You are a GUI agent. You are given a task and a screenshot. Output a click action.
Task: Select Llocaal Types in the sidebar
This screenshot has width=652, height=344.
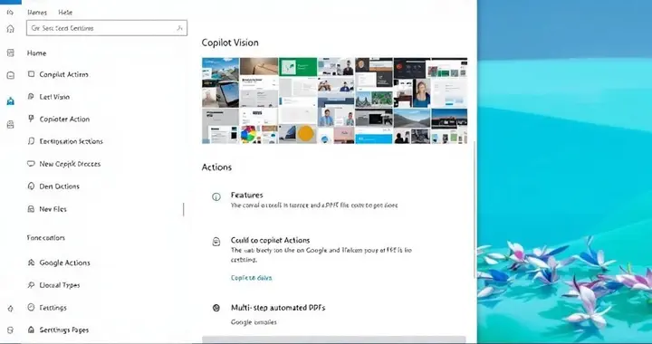[x=60, y=285]
